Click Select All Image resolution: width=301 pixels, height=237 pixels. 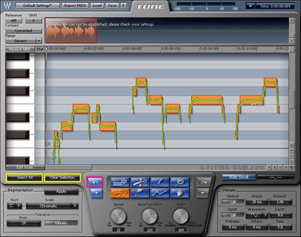[25, 177]
